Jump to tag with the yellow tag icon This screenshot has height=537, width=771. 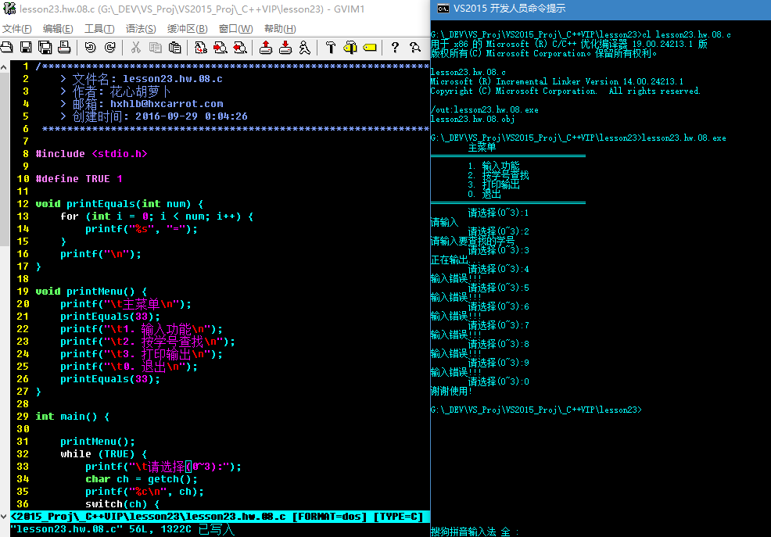click(370, 47)
